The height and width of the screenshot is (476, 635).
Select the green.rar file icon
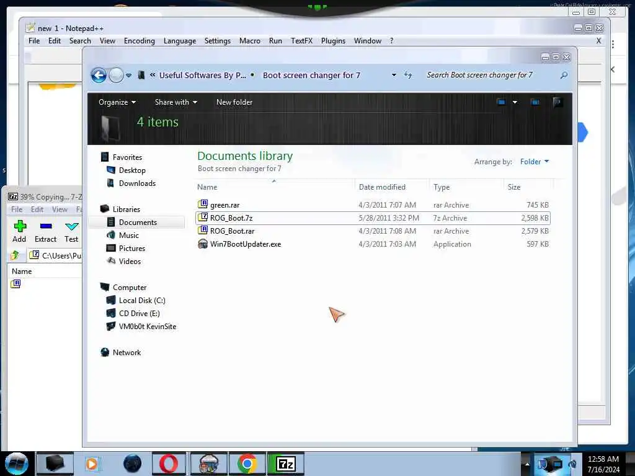(203, 205)
